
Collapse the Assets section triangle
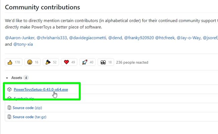7,78
